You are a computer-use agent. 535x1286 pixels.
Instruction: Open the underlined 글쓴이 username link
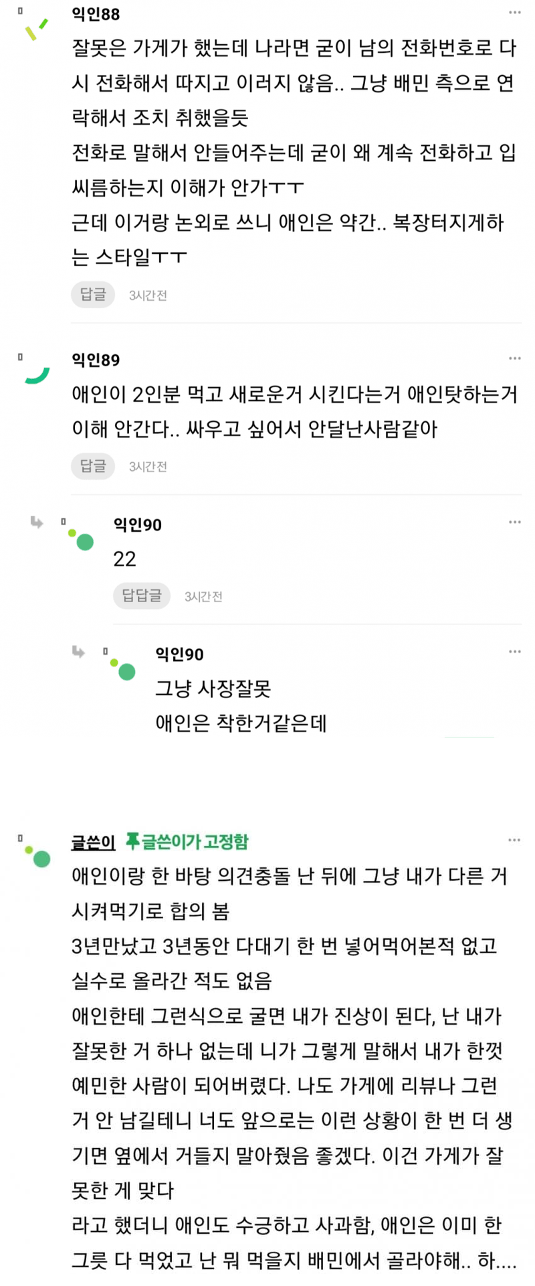point(93,842)
